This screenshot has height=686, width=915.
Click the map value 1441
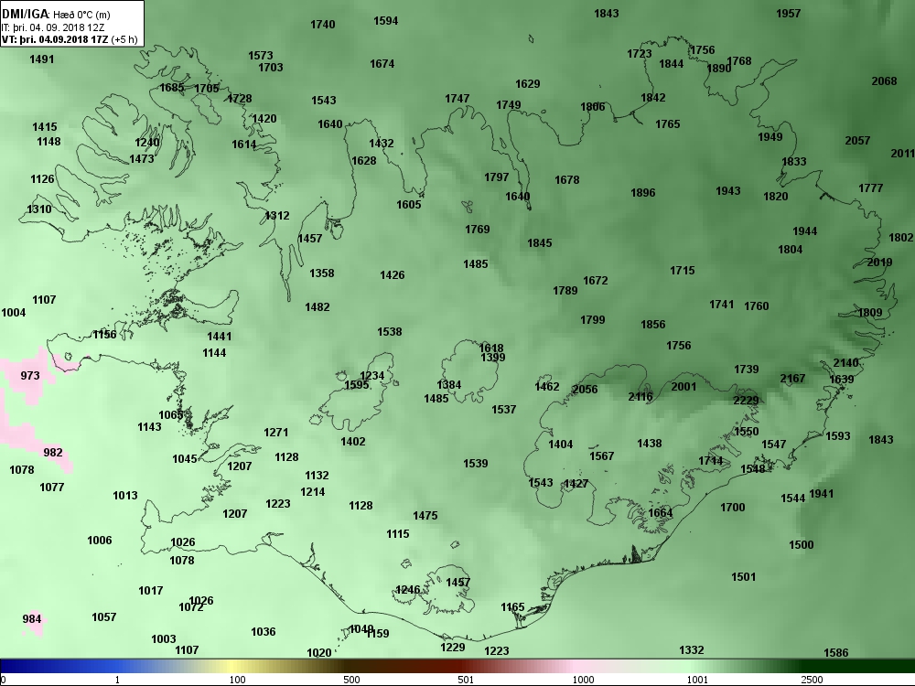220,336
